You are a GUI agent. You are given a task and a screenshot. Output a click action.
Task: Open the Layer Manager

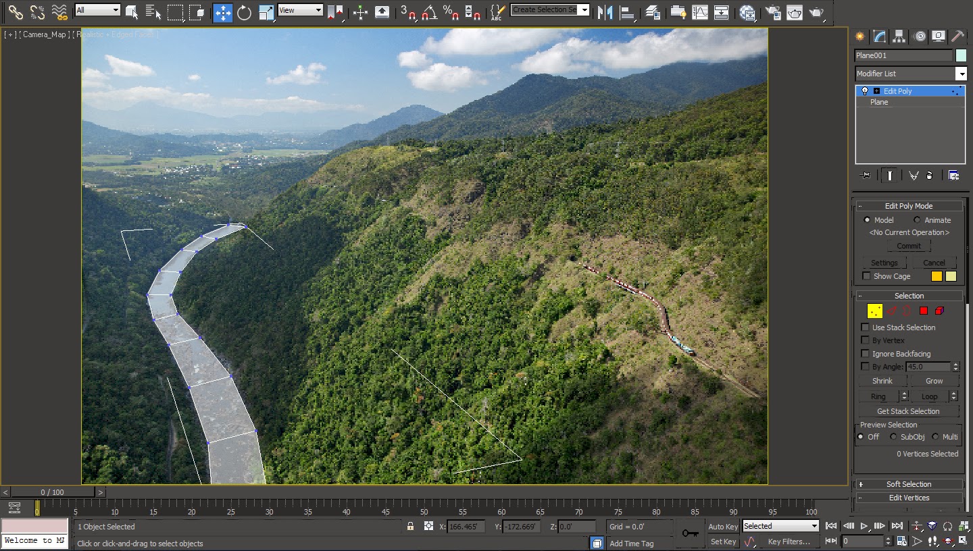pyautogui.click(x=652, y=11)
